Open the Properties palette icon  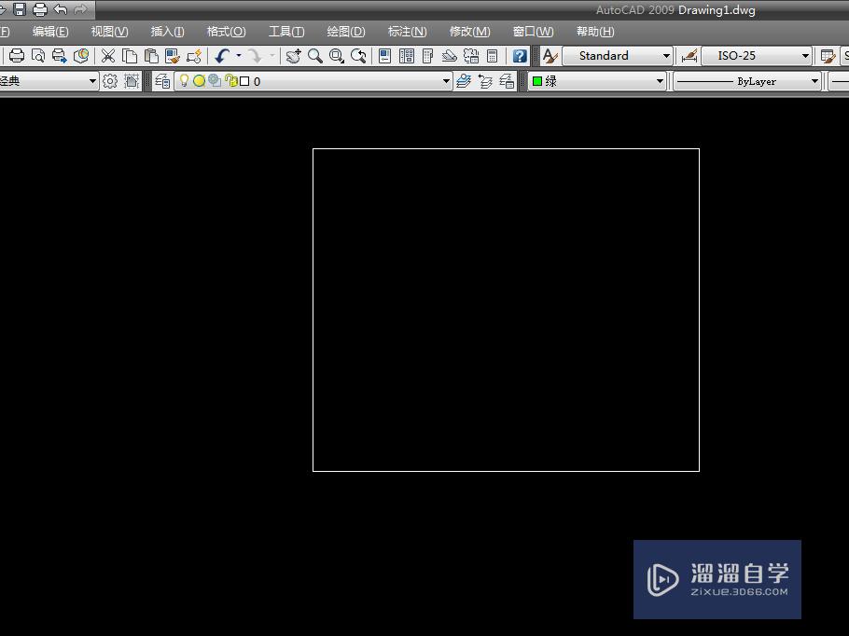[383, 55]
